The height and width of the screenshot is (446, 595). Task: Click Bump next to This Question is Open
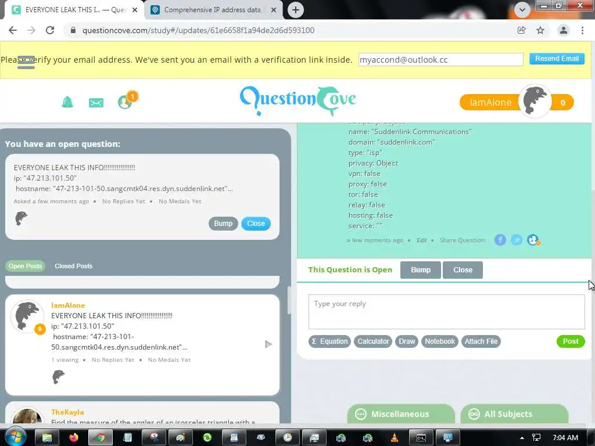pyautogui.click(x=421, y=270)
